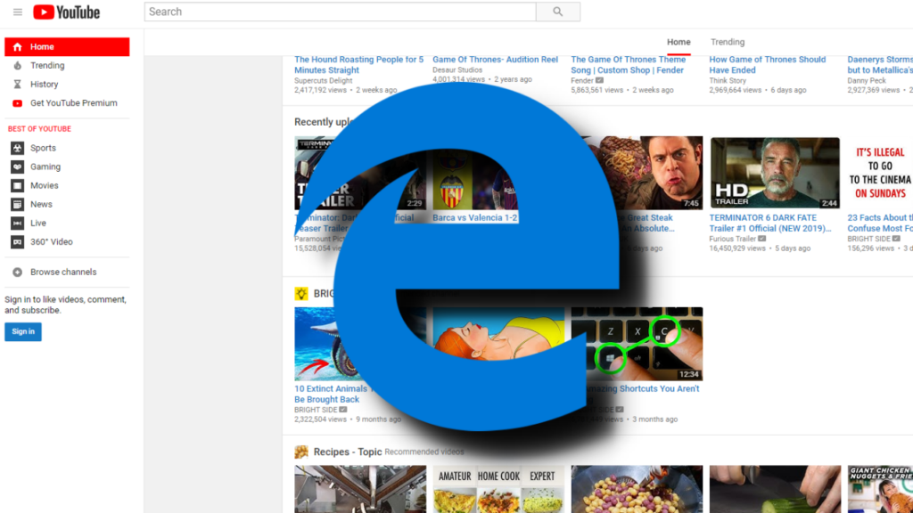Open Live category
The height and width of the screenshot is (513, 913).
pyautogui.click(x=67, y=224)
